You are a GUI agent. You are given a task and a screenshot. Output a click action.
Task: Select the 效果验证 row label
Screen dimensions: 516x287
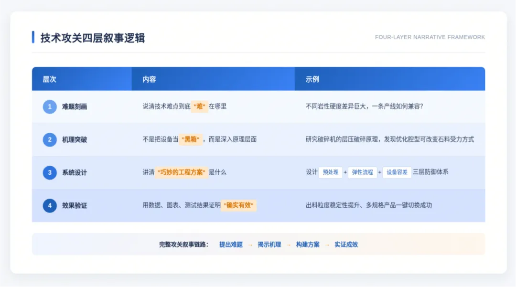75,205
